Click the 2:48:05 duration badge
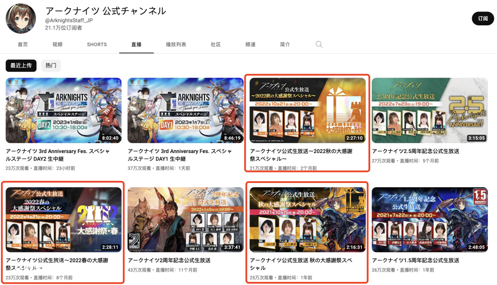 tap(476, 247)
